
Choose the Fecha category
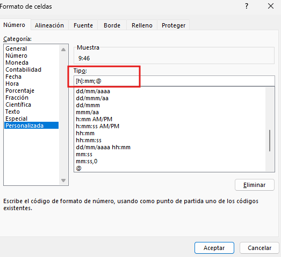32,77
